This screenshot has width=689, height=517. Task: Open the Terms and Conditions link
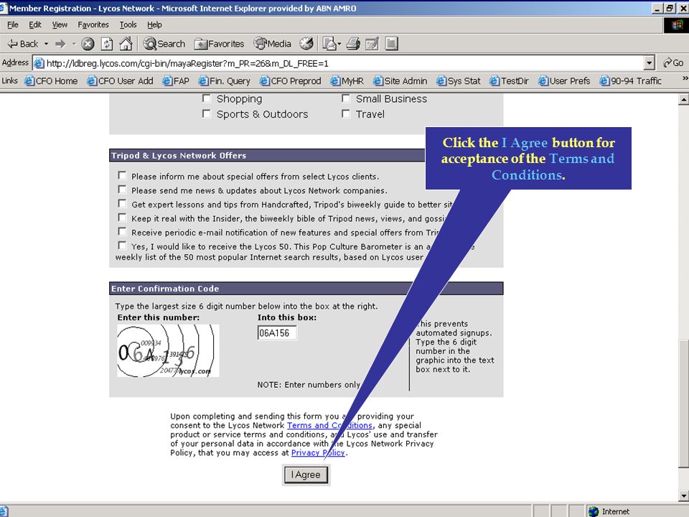[x=329, y=425]
